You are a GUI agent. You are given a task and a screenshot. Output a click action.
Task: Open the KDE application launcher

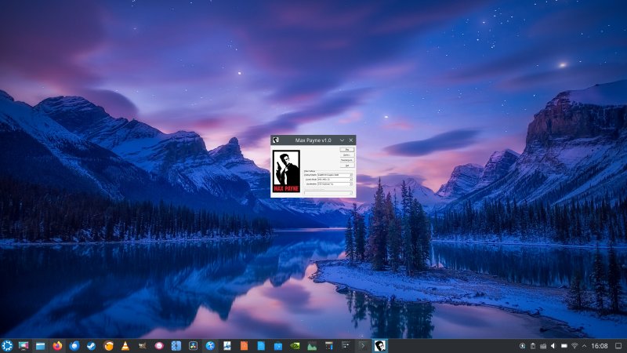coord(7,346)
